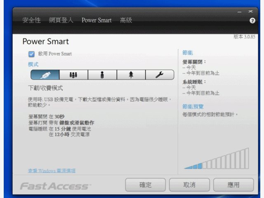This screenshot has width=264, height=198.
Task: Click the 模式 section label
Action: [33, 64]
